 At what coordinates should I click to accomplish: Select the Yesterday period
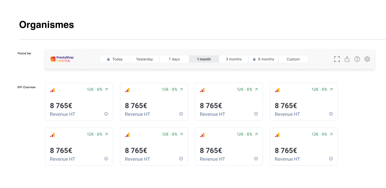(x=145, y=59)
